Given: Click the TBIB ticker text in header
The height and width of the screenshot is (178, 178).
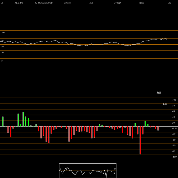Looking at the screenshot, I should point(118,3).
